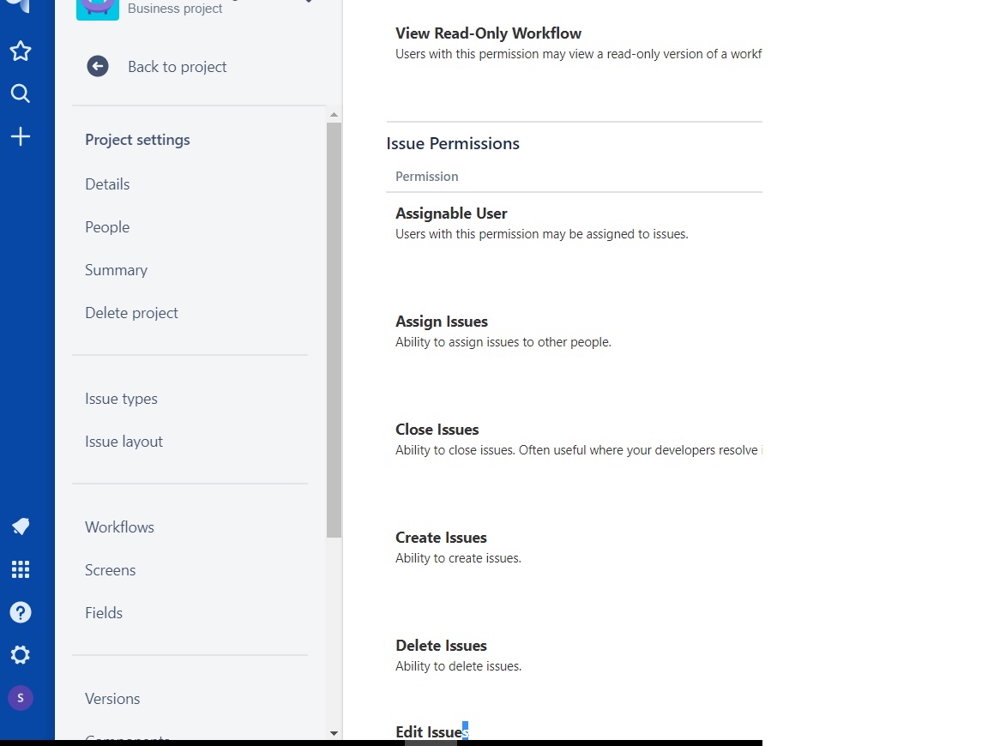Open starred items via the star icon
The image size is (988, 746).
pos(21,51)
